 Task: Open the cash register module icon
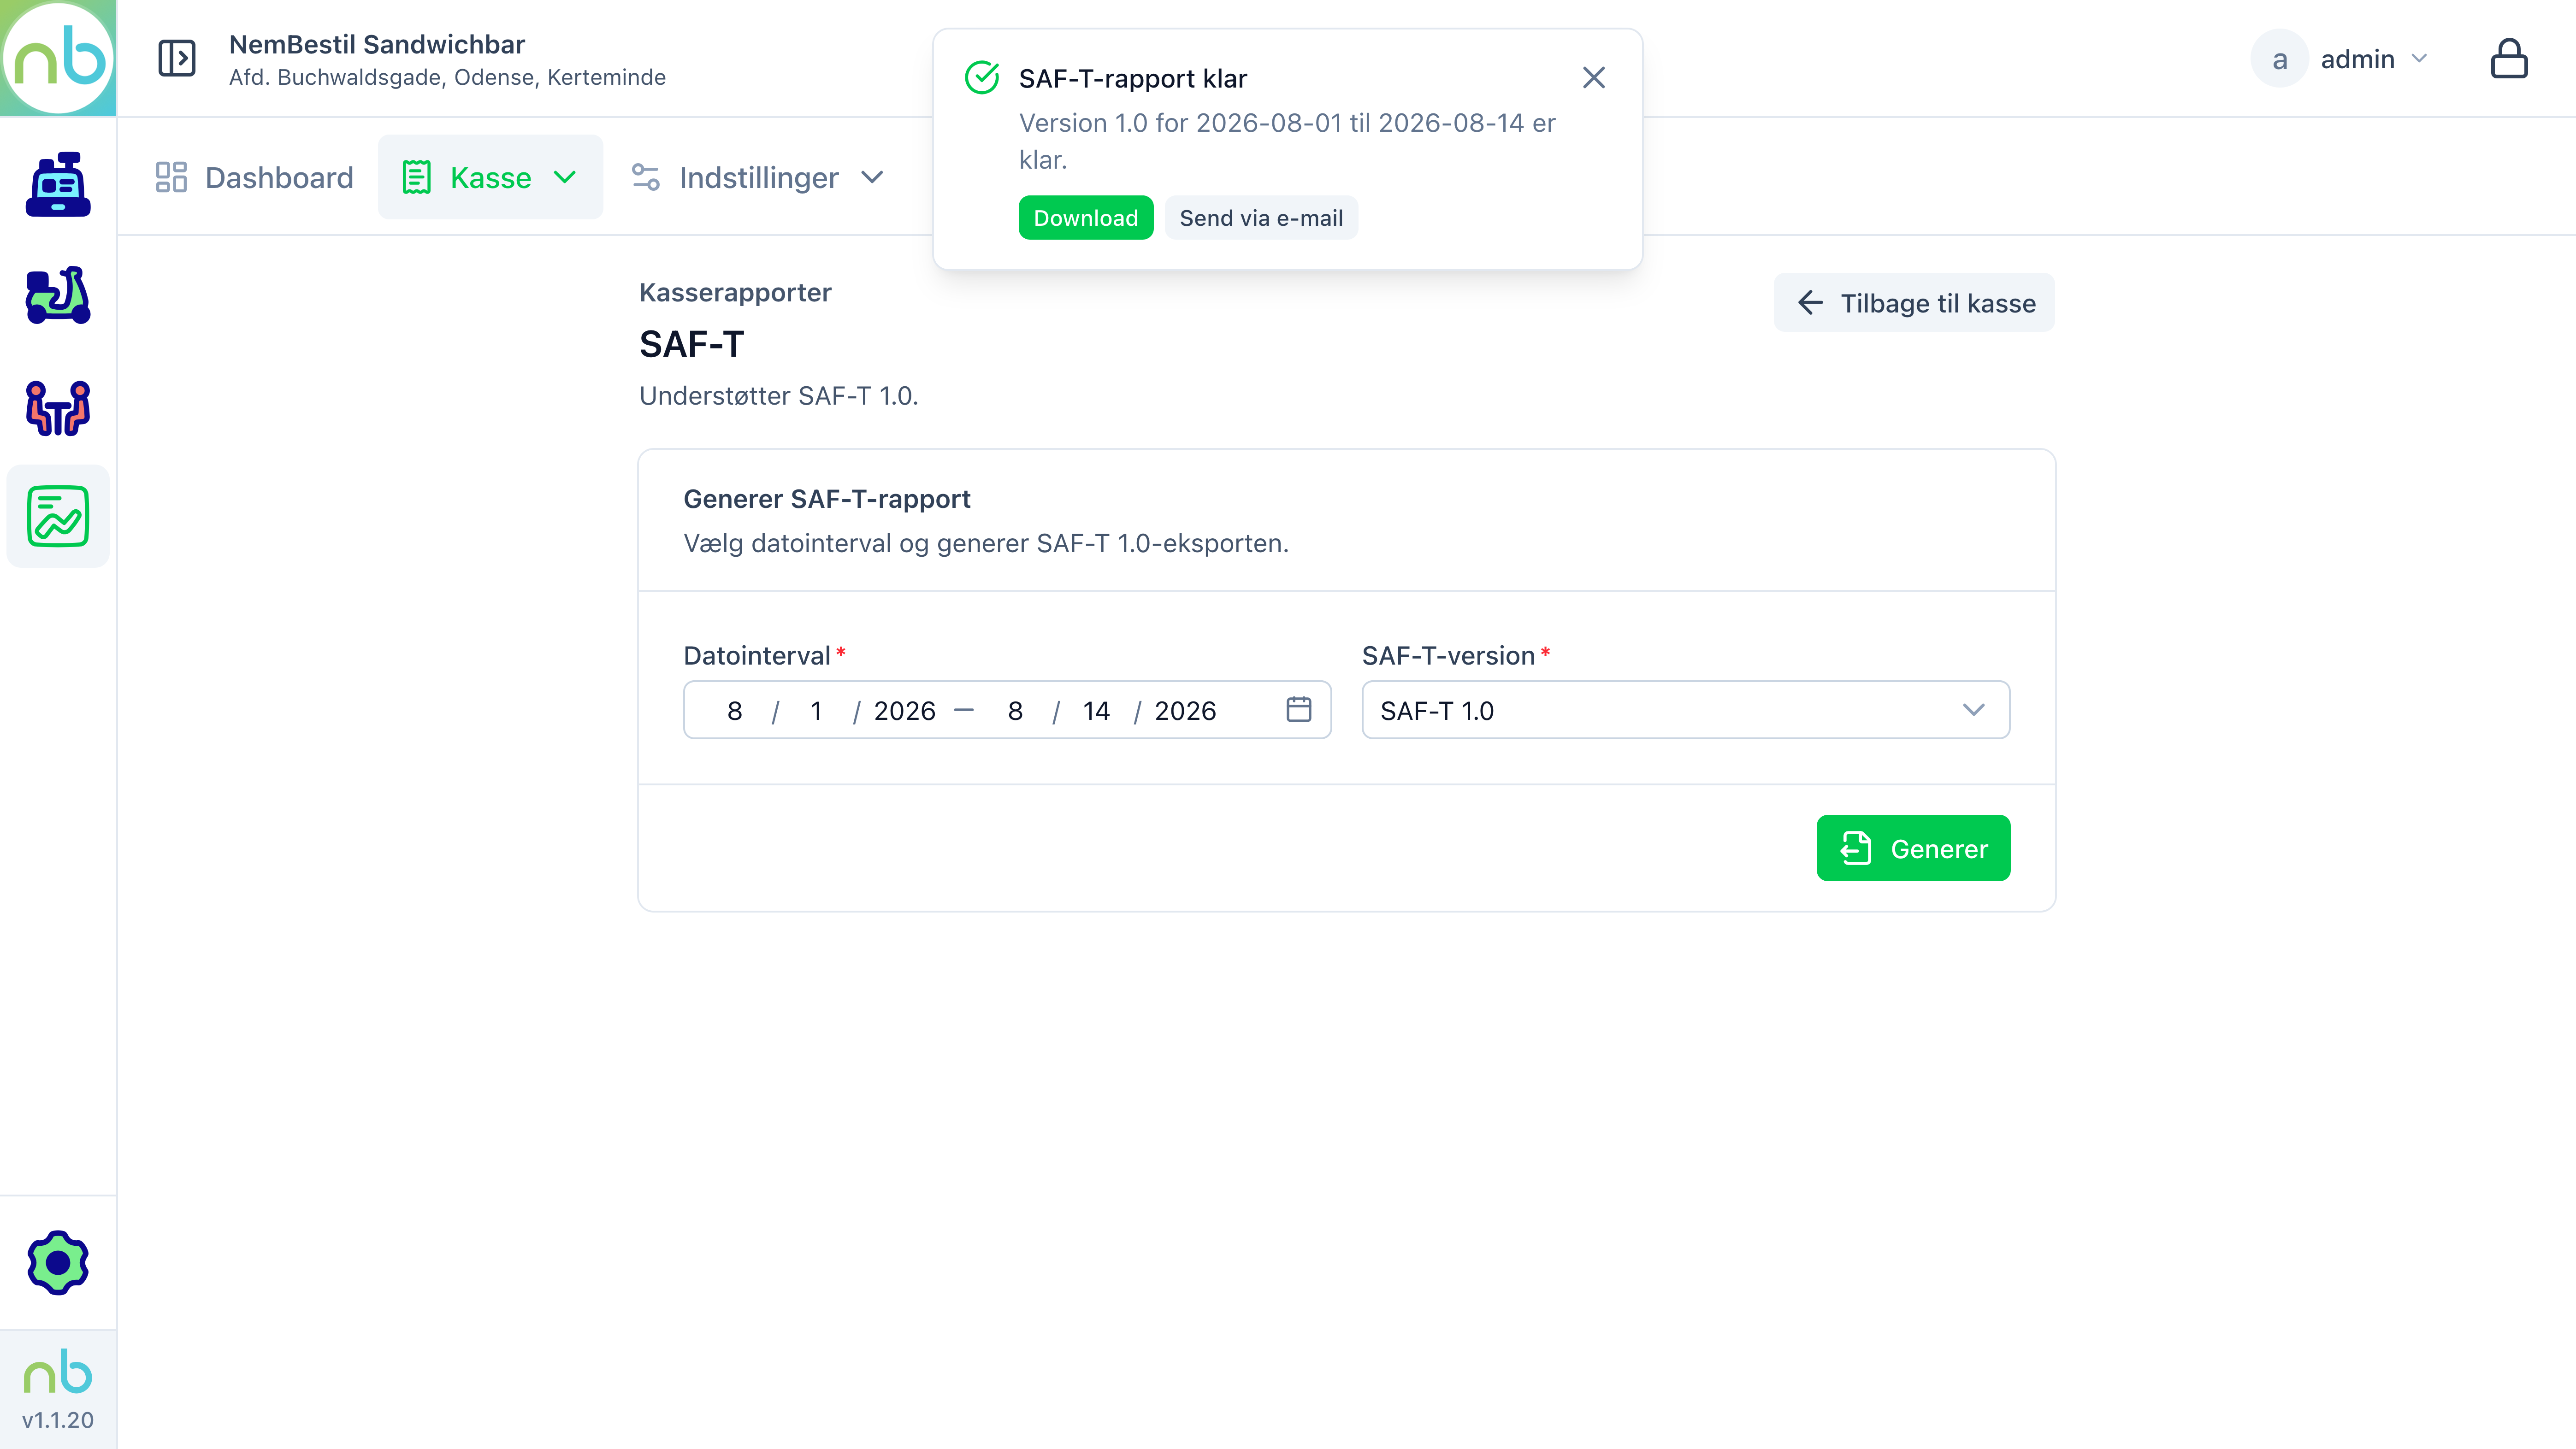click(x=58, y=184)
